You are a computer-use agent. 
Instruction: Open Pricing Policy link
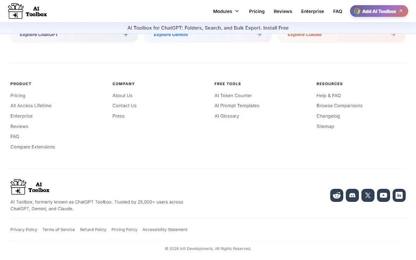124,230
